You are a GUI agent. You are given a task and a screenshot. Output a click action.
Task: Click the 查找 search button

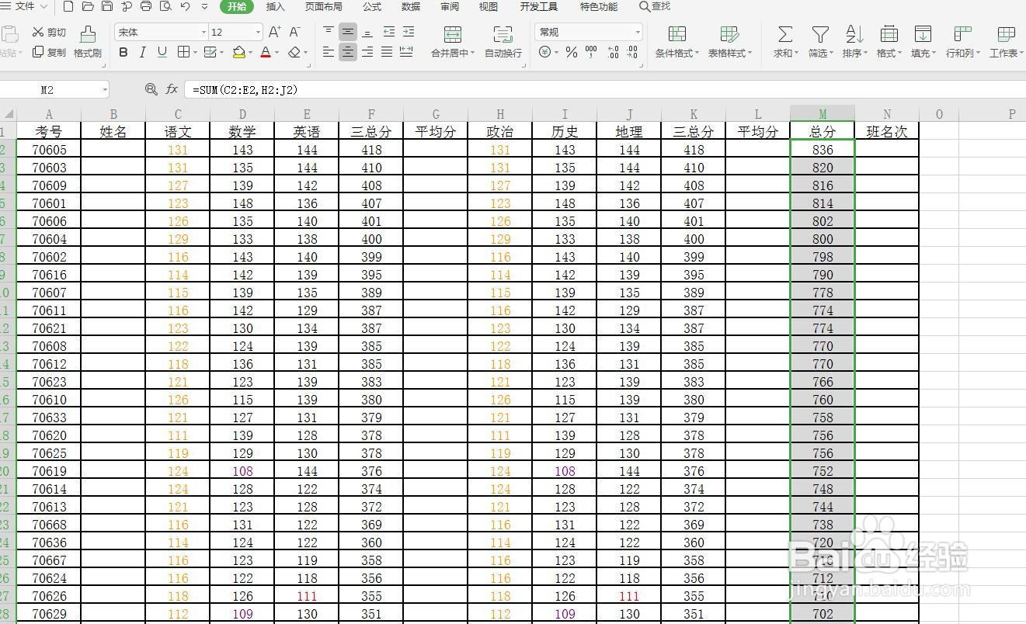[x=655, y=6]
